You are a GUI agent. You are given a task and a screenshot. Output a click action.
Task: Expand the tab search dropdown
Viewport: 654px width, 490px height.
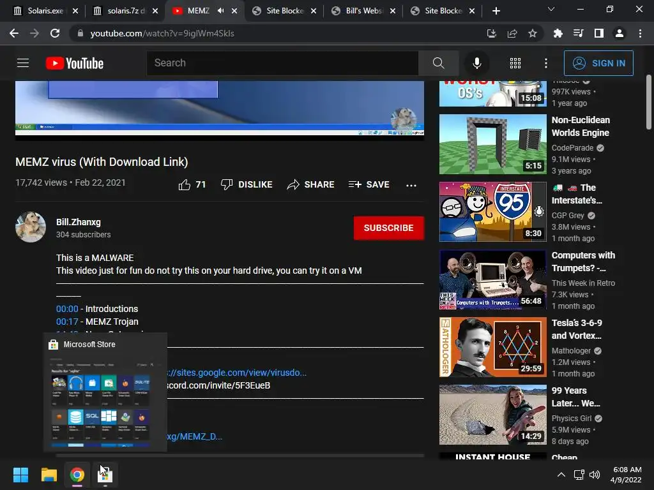tap(551, 9)
